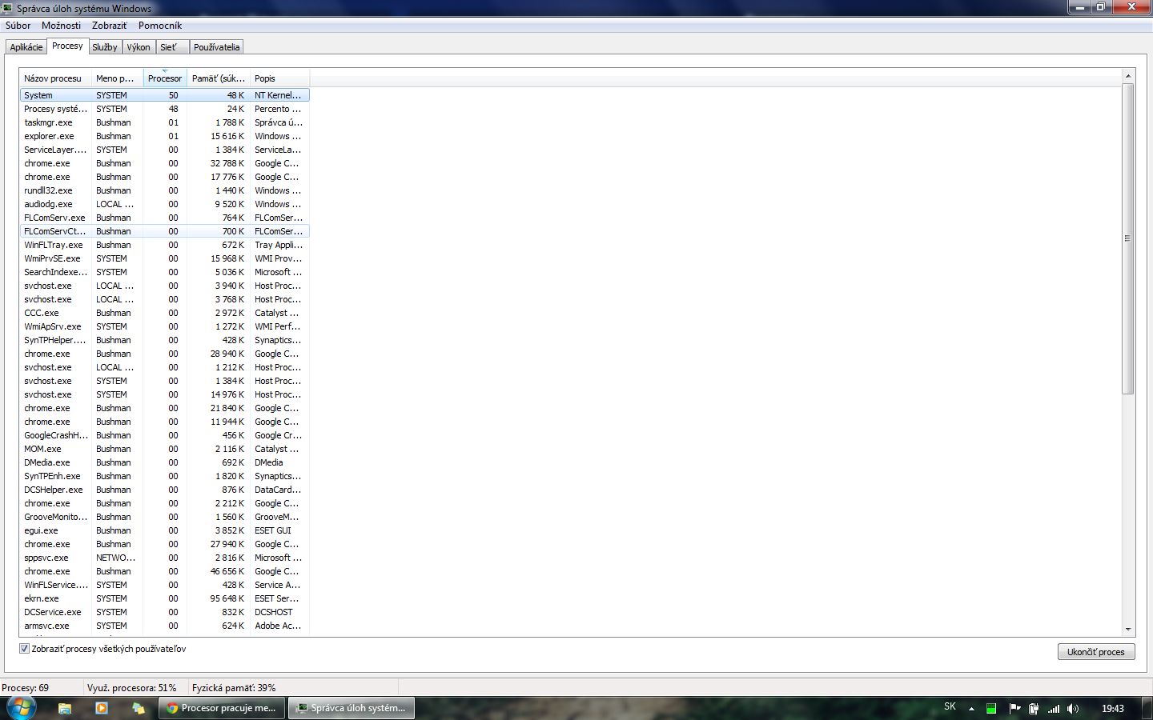Select the sppsvc.exe process
This screenshot has width=1153, height=720.
coord(164,558)
